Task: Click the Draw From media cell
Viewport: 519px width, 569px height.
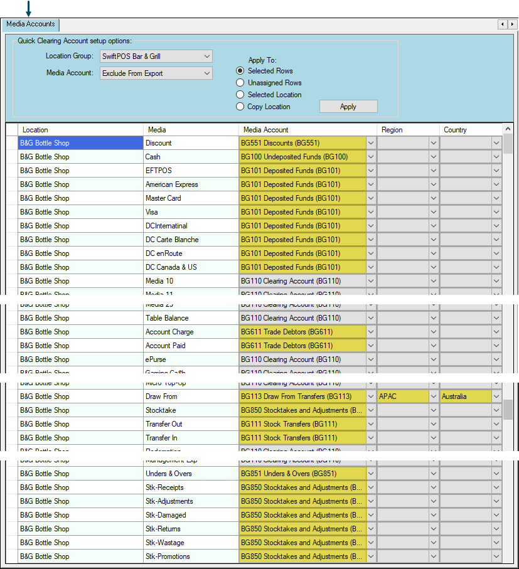Action: (191, 396)
